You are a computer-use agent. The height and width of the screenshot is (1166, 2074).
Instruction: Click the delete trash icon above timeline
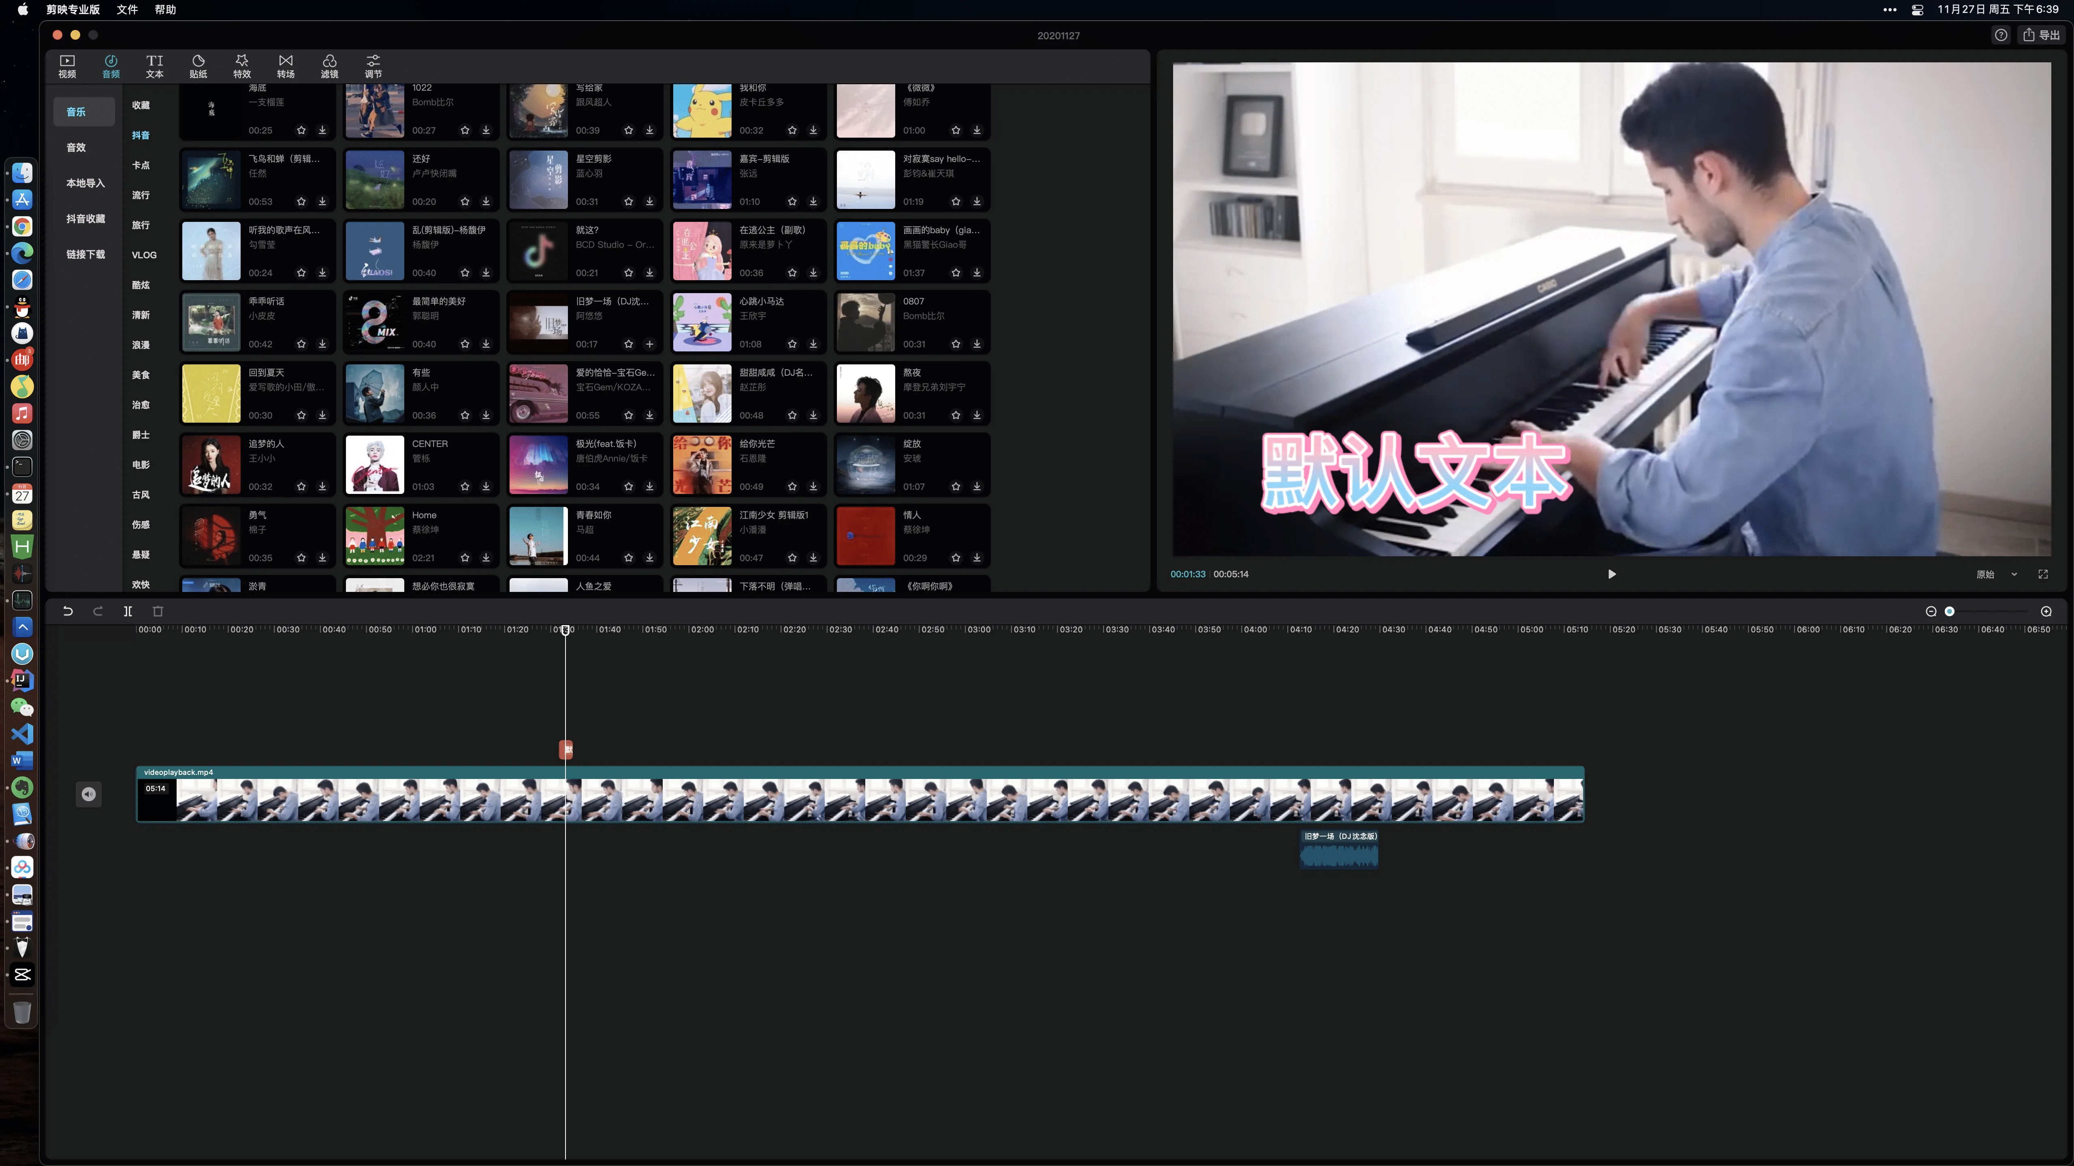[x=158, y=612]
